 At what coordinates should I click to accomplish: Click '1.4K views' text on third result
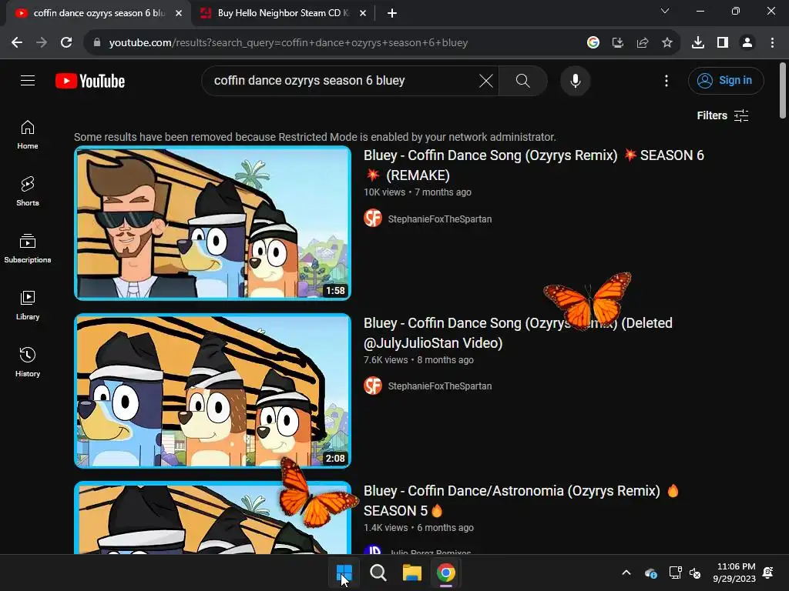(385, 528)
